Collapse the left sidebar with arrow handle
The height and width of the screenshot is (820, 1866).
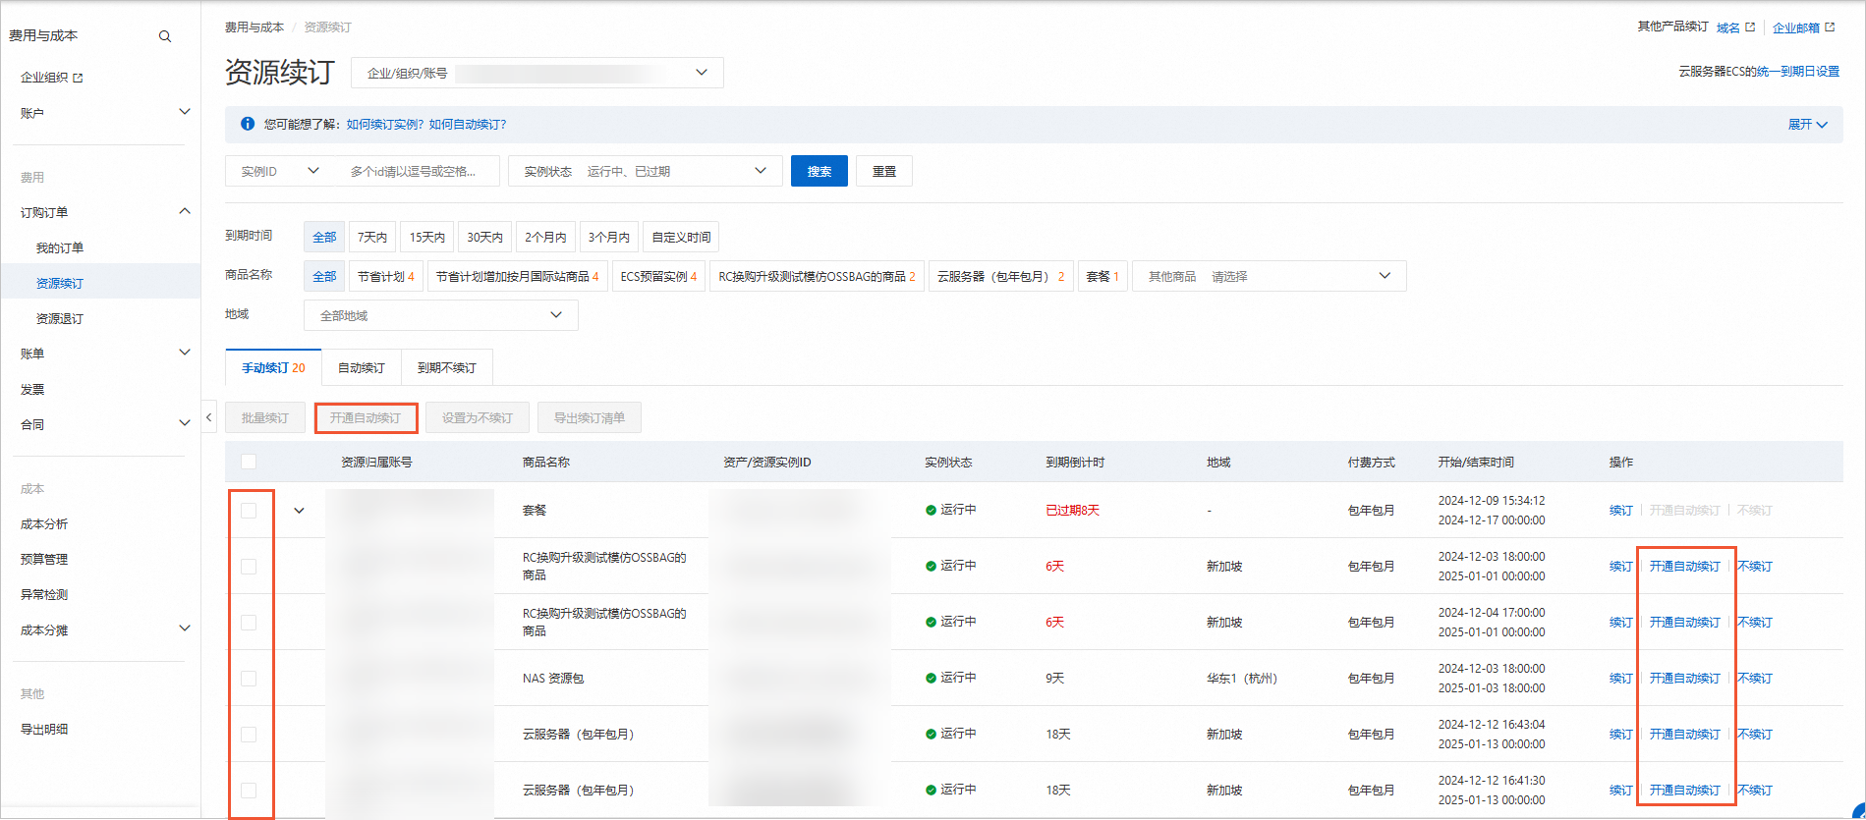coord(208,417)
